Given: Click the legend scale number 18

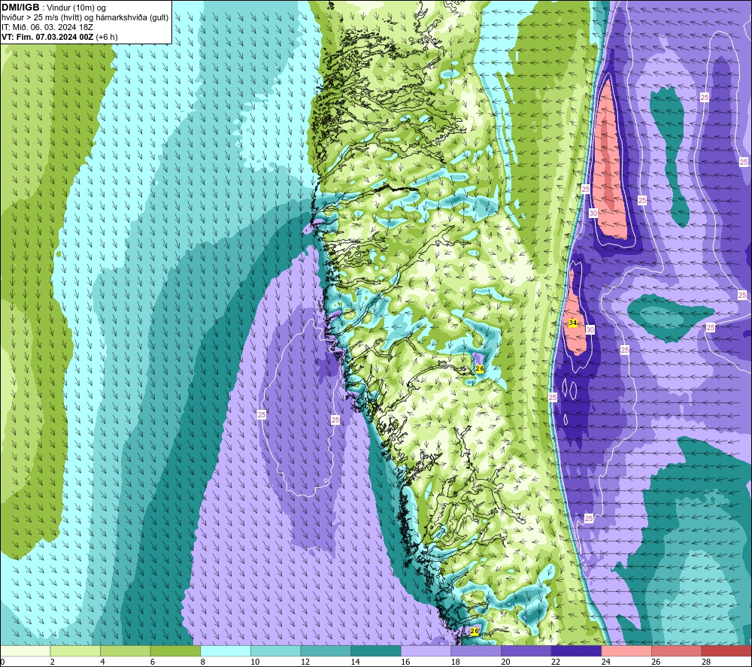Looking at the screenshot, I should coord(455,662).
